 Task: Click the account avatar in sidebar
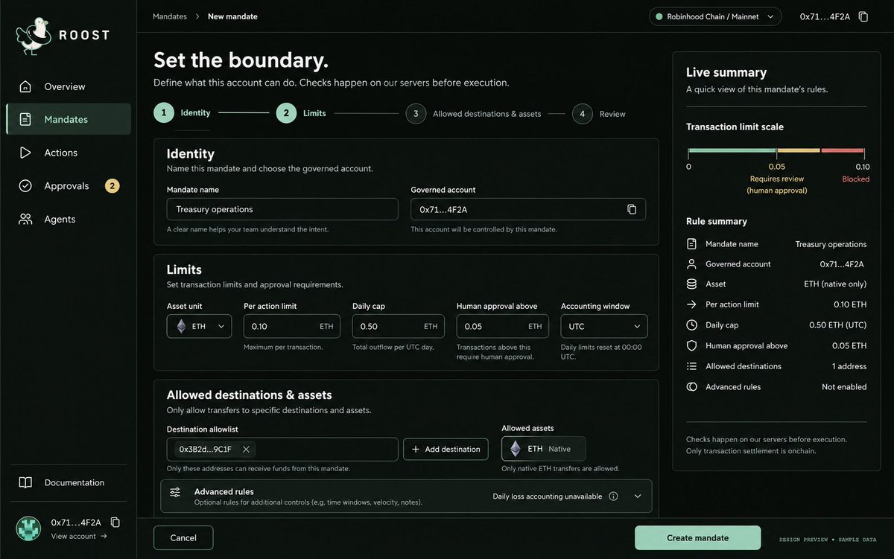[28, 528]
